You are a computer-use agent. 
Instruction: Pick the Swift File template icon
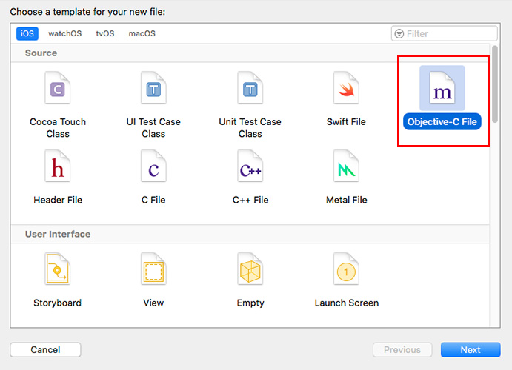point(346,88)
